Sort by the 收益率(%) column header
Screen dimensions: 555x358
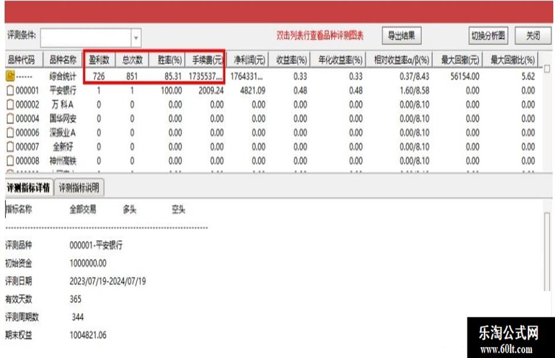click(290, 60)
